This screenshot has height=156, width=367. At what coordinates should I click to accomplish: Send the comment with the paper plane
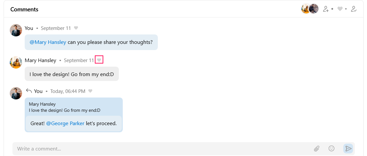(348, 149)
